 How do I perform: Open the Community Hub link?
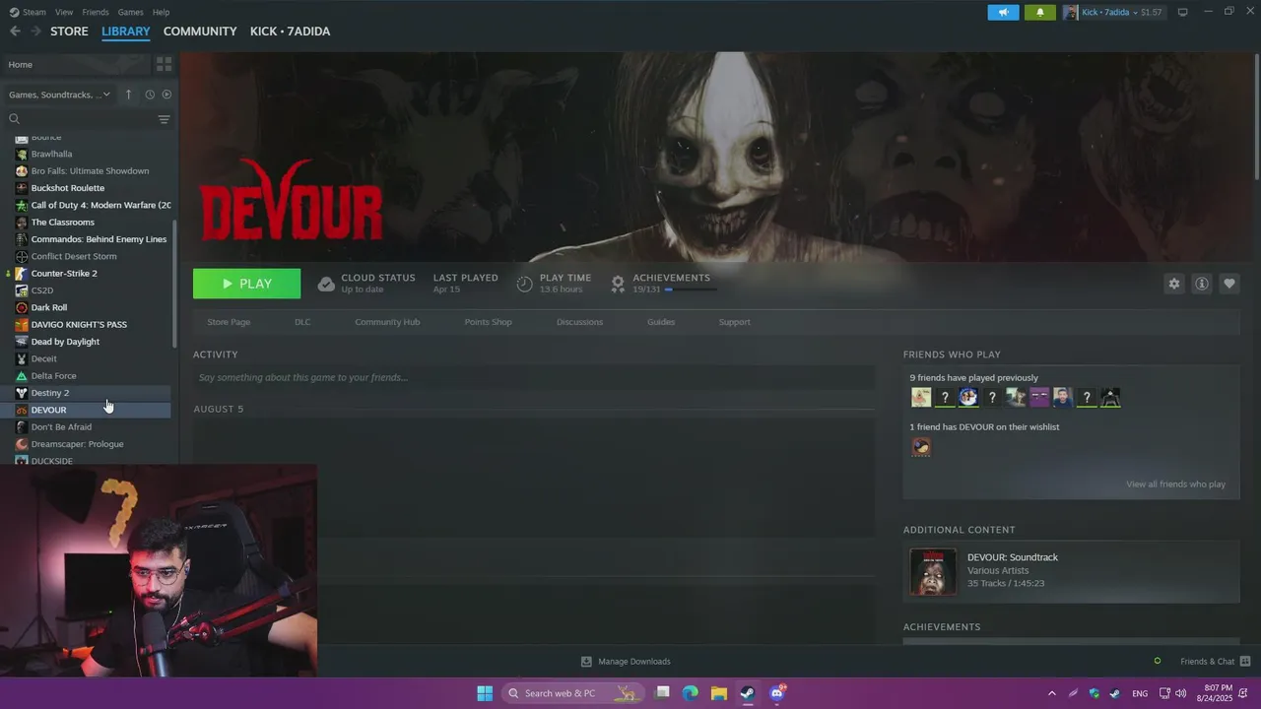[387, 322]
